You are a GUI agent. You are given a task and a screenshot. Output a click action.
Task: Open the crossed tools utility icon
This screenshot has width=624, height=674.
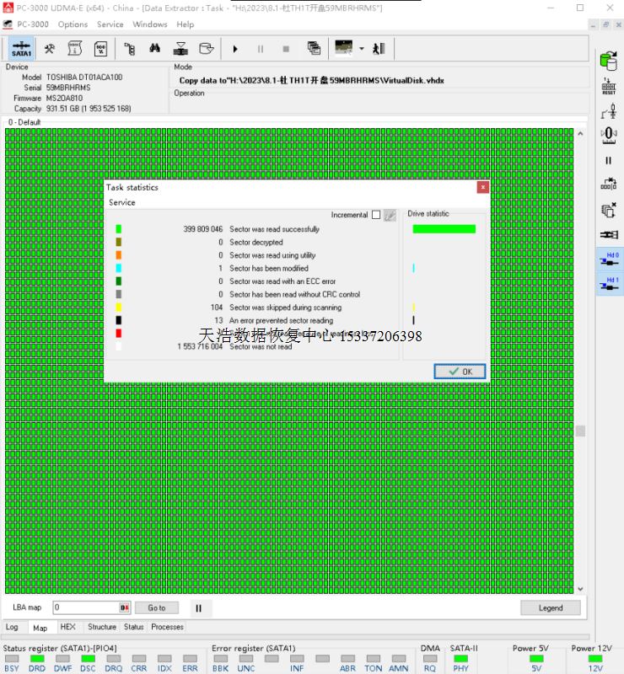tap(51, 49)
